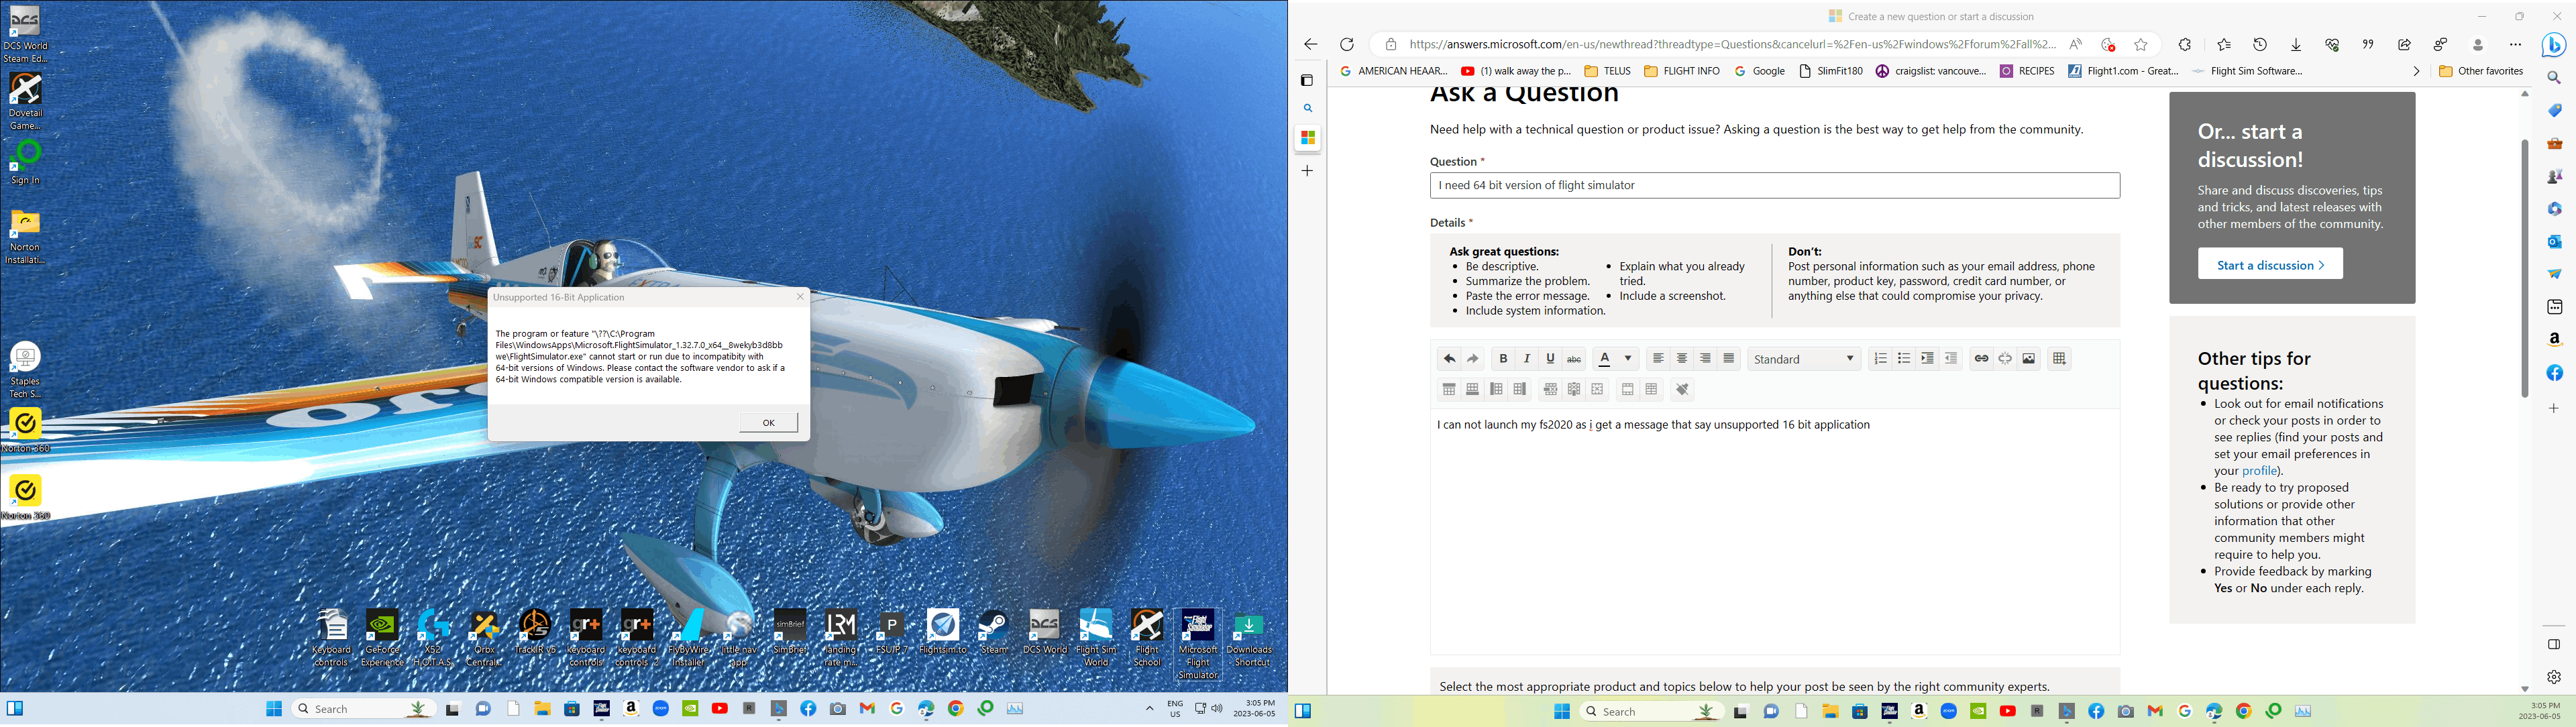Click the remove link icon
Screen dimensions: 2576x727
coord(2005,359)
